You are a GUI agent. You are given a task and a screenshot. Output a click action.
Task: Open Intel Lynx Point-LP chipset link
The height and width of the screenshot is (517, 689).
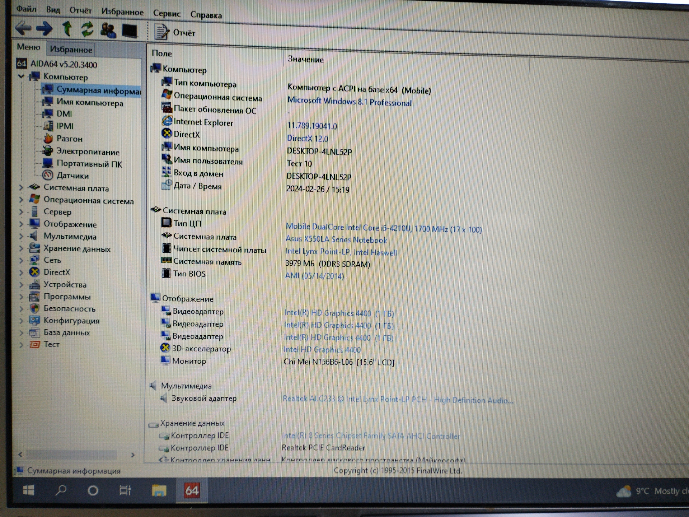coord(341,252)
